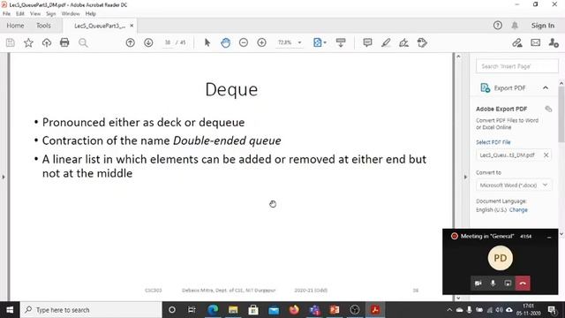Remove the selected Lec5_Queu PDF file
The image size is (565, 318).
[546, 155]
